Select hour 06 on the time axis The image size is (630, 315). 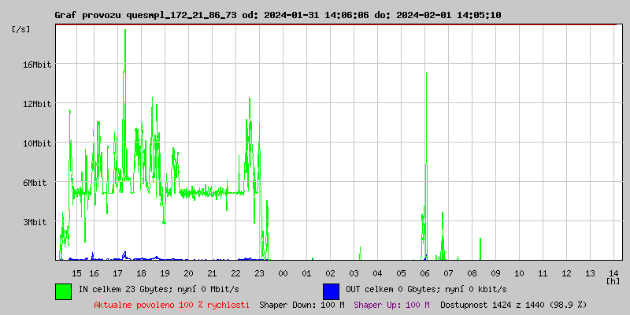(424, 272)
